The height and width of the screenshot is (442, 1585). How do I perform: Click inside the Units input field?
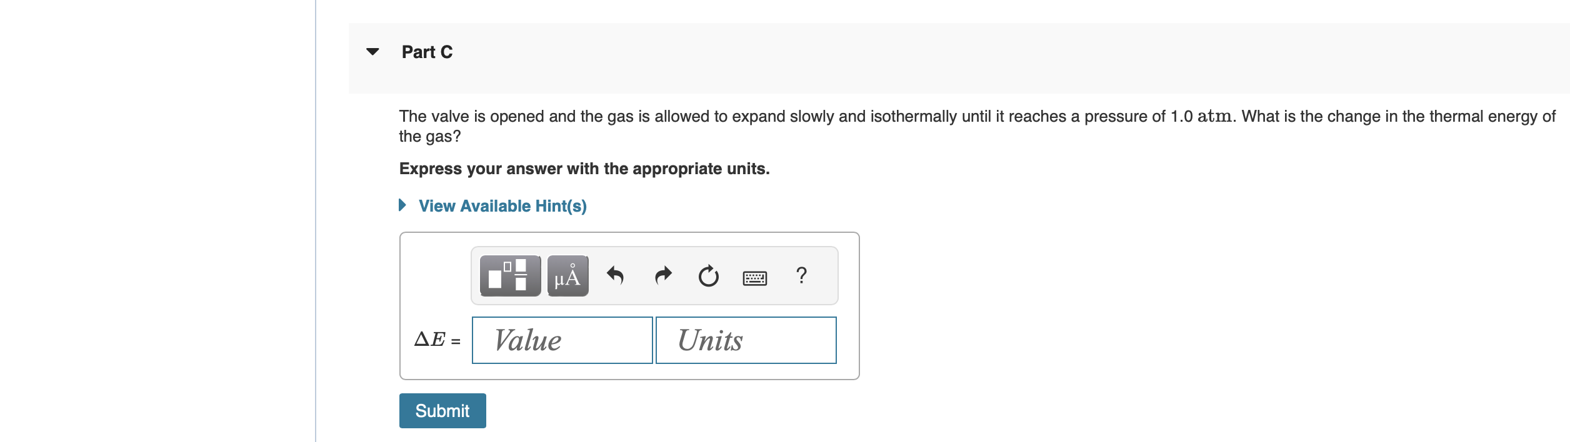coord(745,340)
